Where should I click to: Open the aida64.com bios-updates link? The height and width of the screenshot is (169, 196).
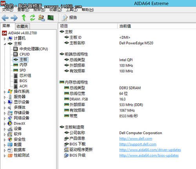149,155
